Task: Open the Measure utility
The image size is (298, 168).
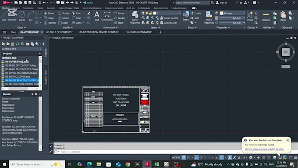Action: 266,17
